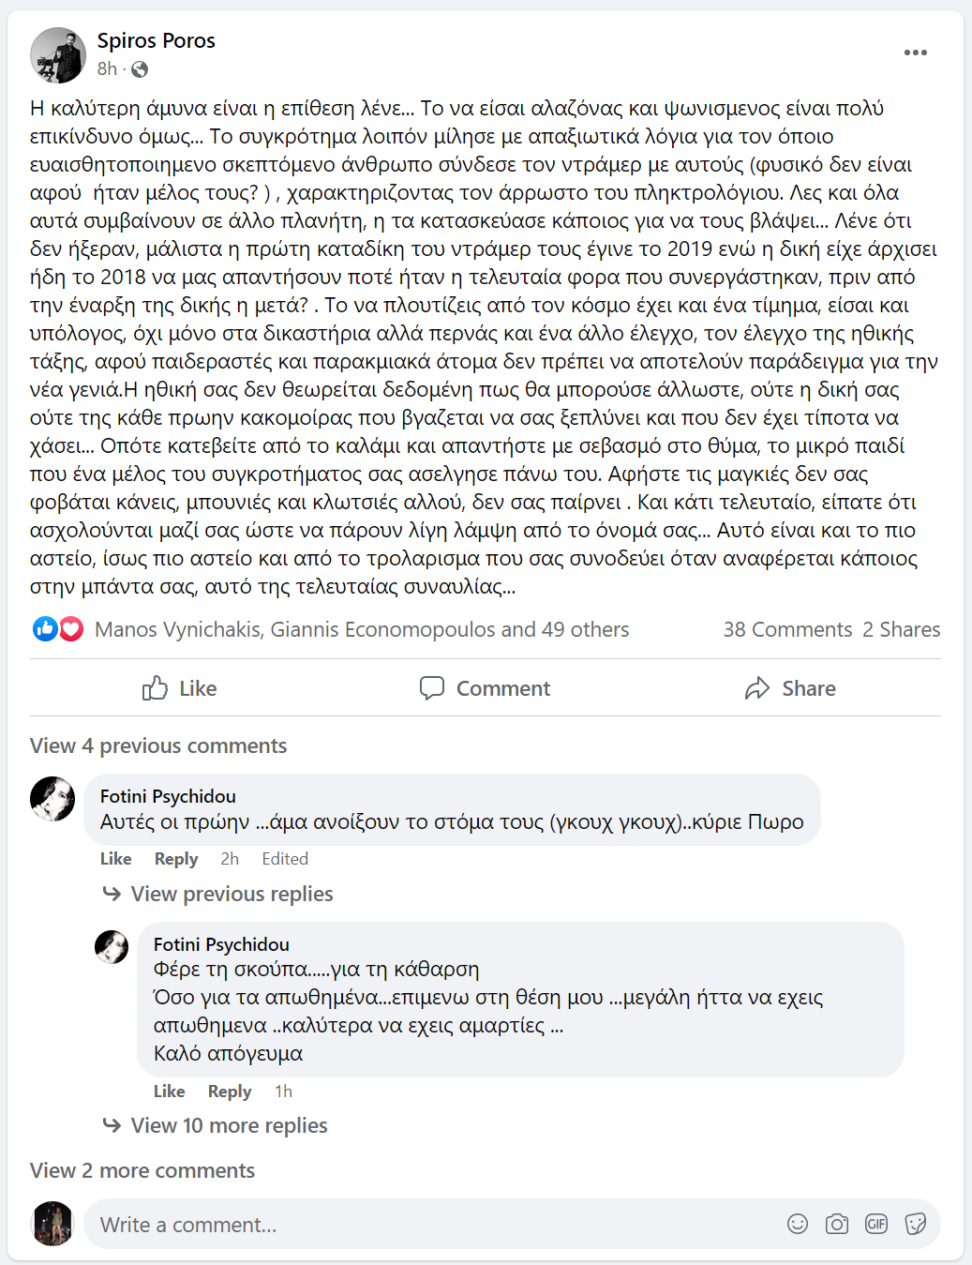Screen dimensions: 972x1265
Task: Click the Comment button under the post
Action: 485,688
